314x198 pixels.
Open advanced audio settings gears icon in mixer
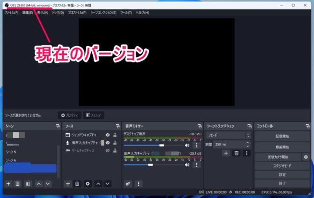click(128, 183)
